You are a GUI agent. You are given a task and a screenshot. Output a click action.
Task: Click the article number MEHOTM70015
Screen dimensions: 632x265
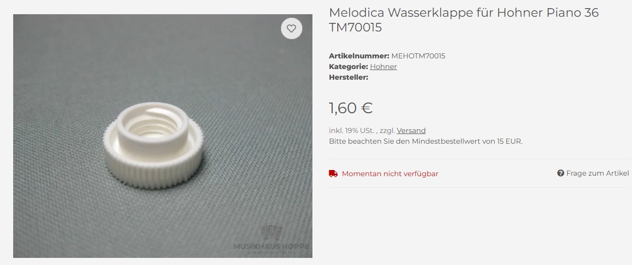pyautogui.click(x=418, y=56)
